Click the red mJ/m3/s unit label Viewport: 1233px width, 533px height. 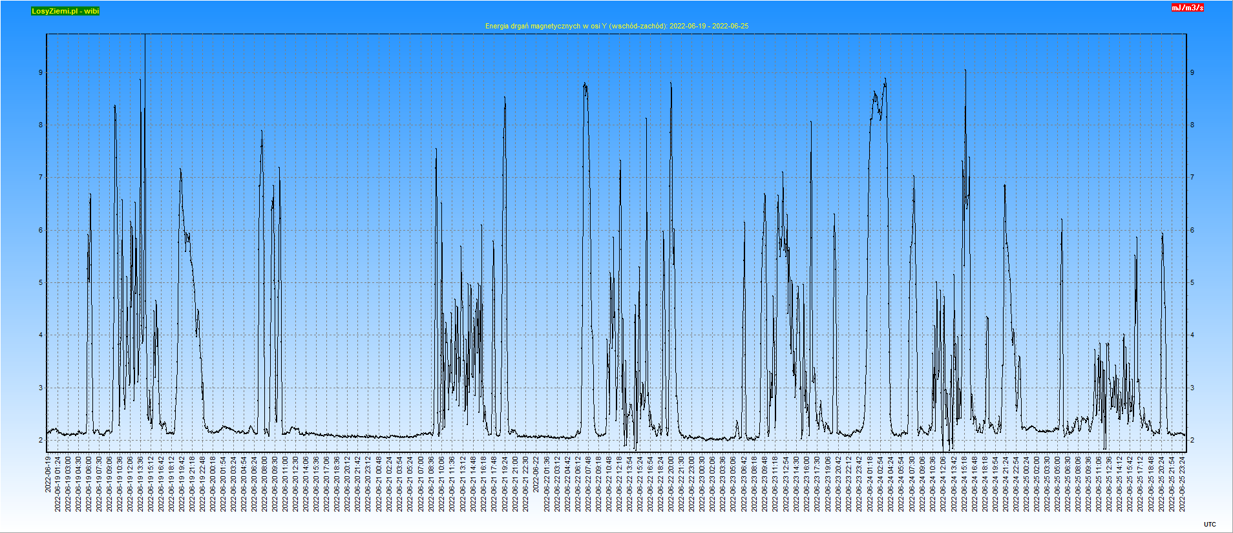tap(1187, 8)
